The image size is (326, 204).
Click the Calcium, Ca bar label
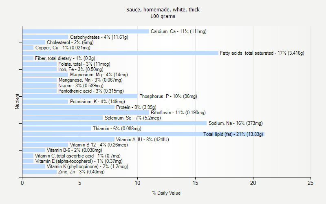(178, 31)
